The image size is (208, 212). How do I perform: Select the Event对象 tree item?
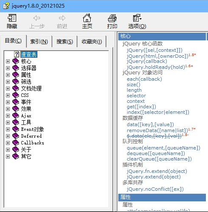(32, 129)
